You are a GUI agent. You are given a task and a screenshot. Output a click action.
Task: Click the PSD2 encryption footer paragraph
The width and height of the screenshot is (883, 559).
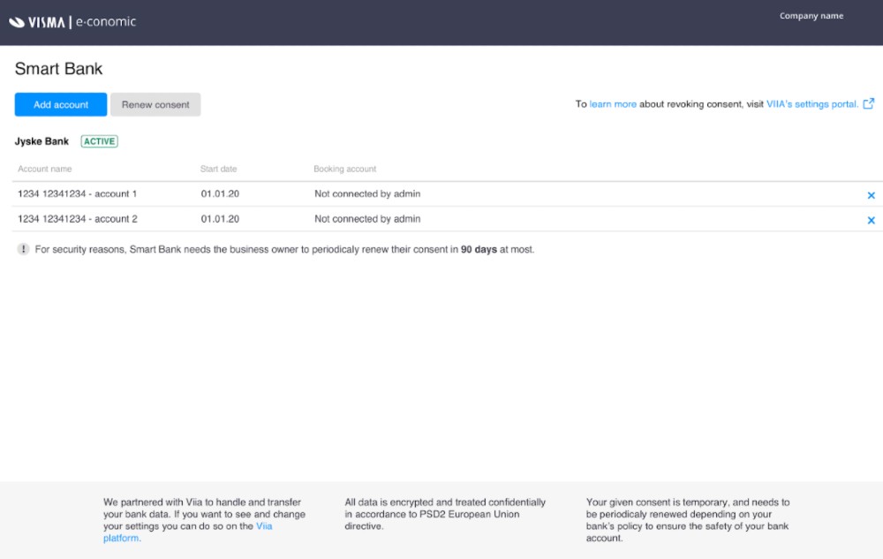445,514
